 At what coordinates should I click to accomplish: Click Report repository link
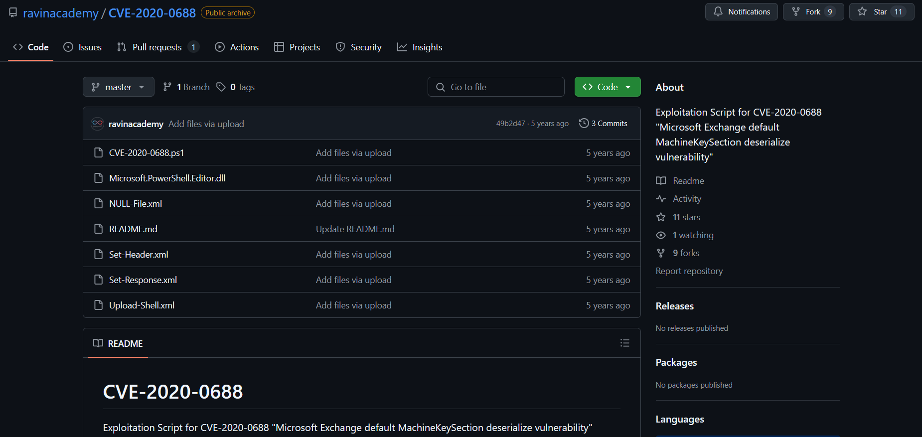(x=689, y=271)
